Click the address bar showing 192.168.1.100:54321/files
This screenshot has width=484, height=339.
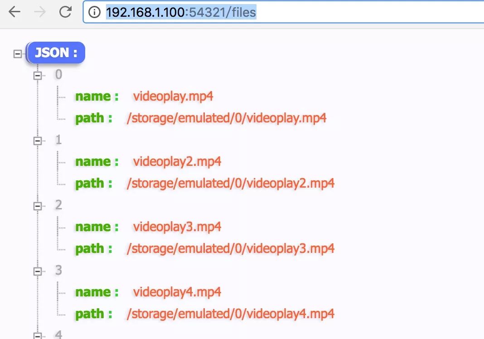(283, 12)
